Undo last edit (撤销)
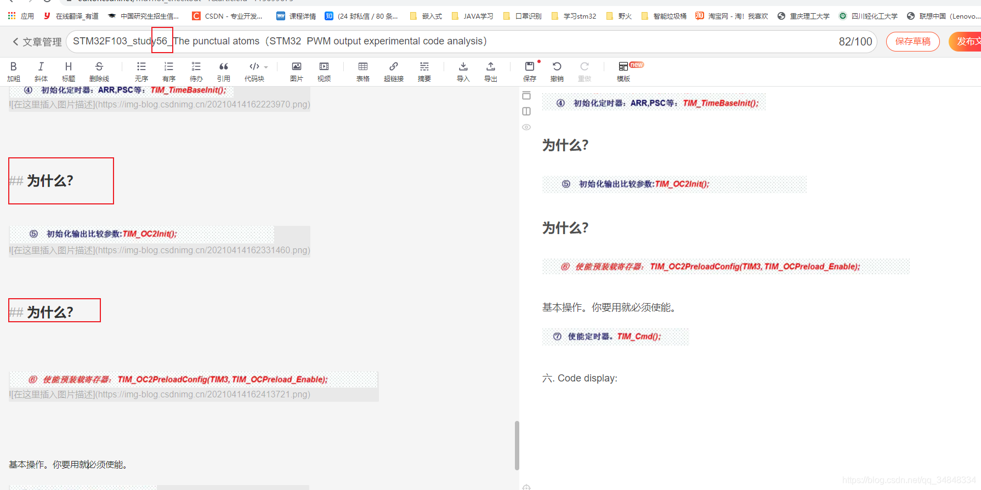 (x=557, y=72)
